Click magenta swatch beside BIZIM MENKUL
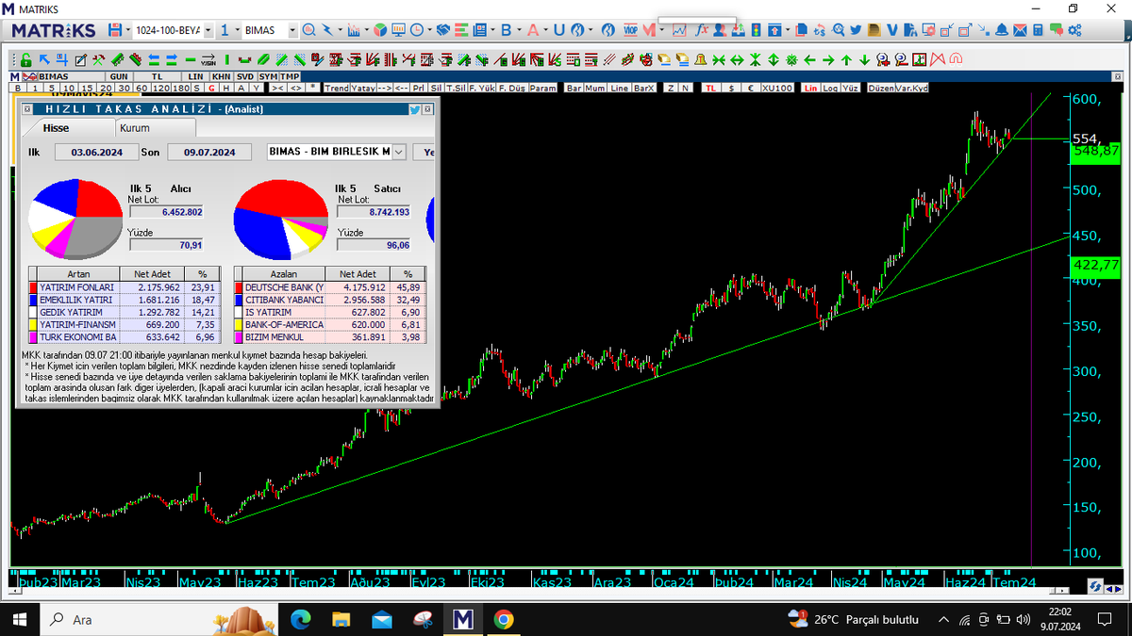This screenshot has height=636, width=1132. (x=238, y=337)
